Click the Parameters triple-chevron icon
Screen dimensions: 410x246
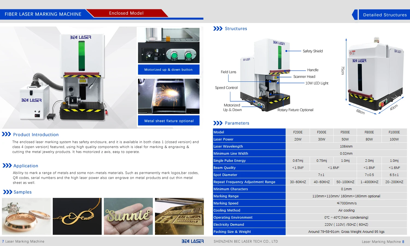218,123
